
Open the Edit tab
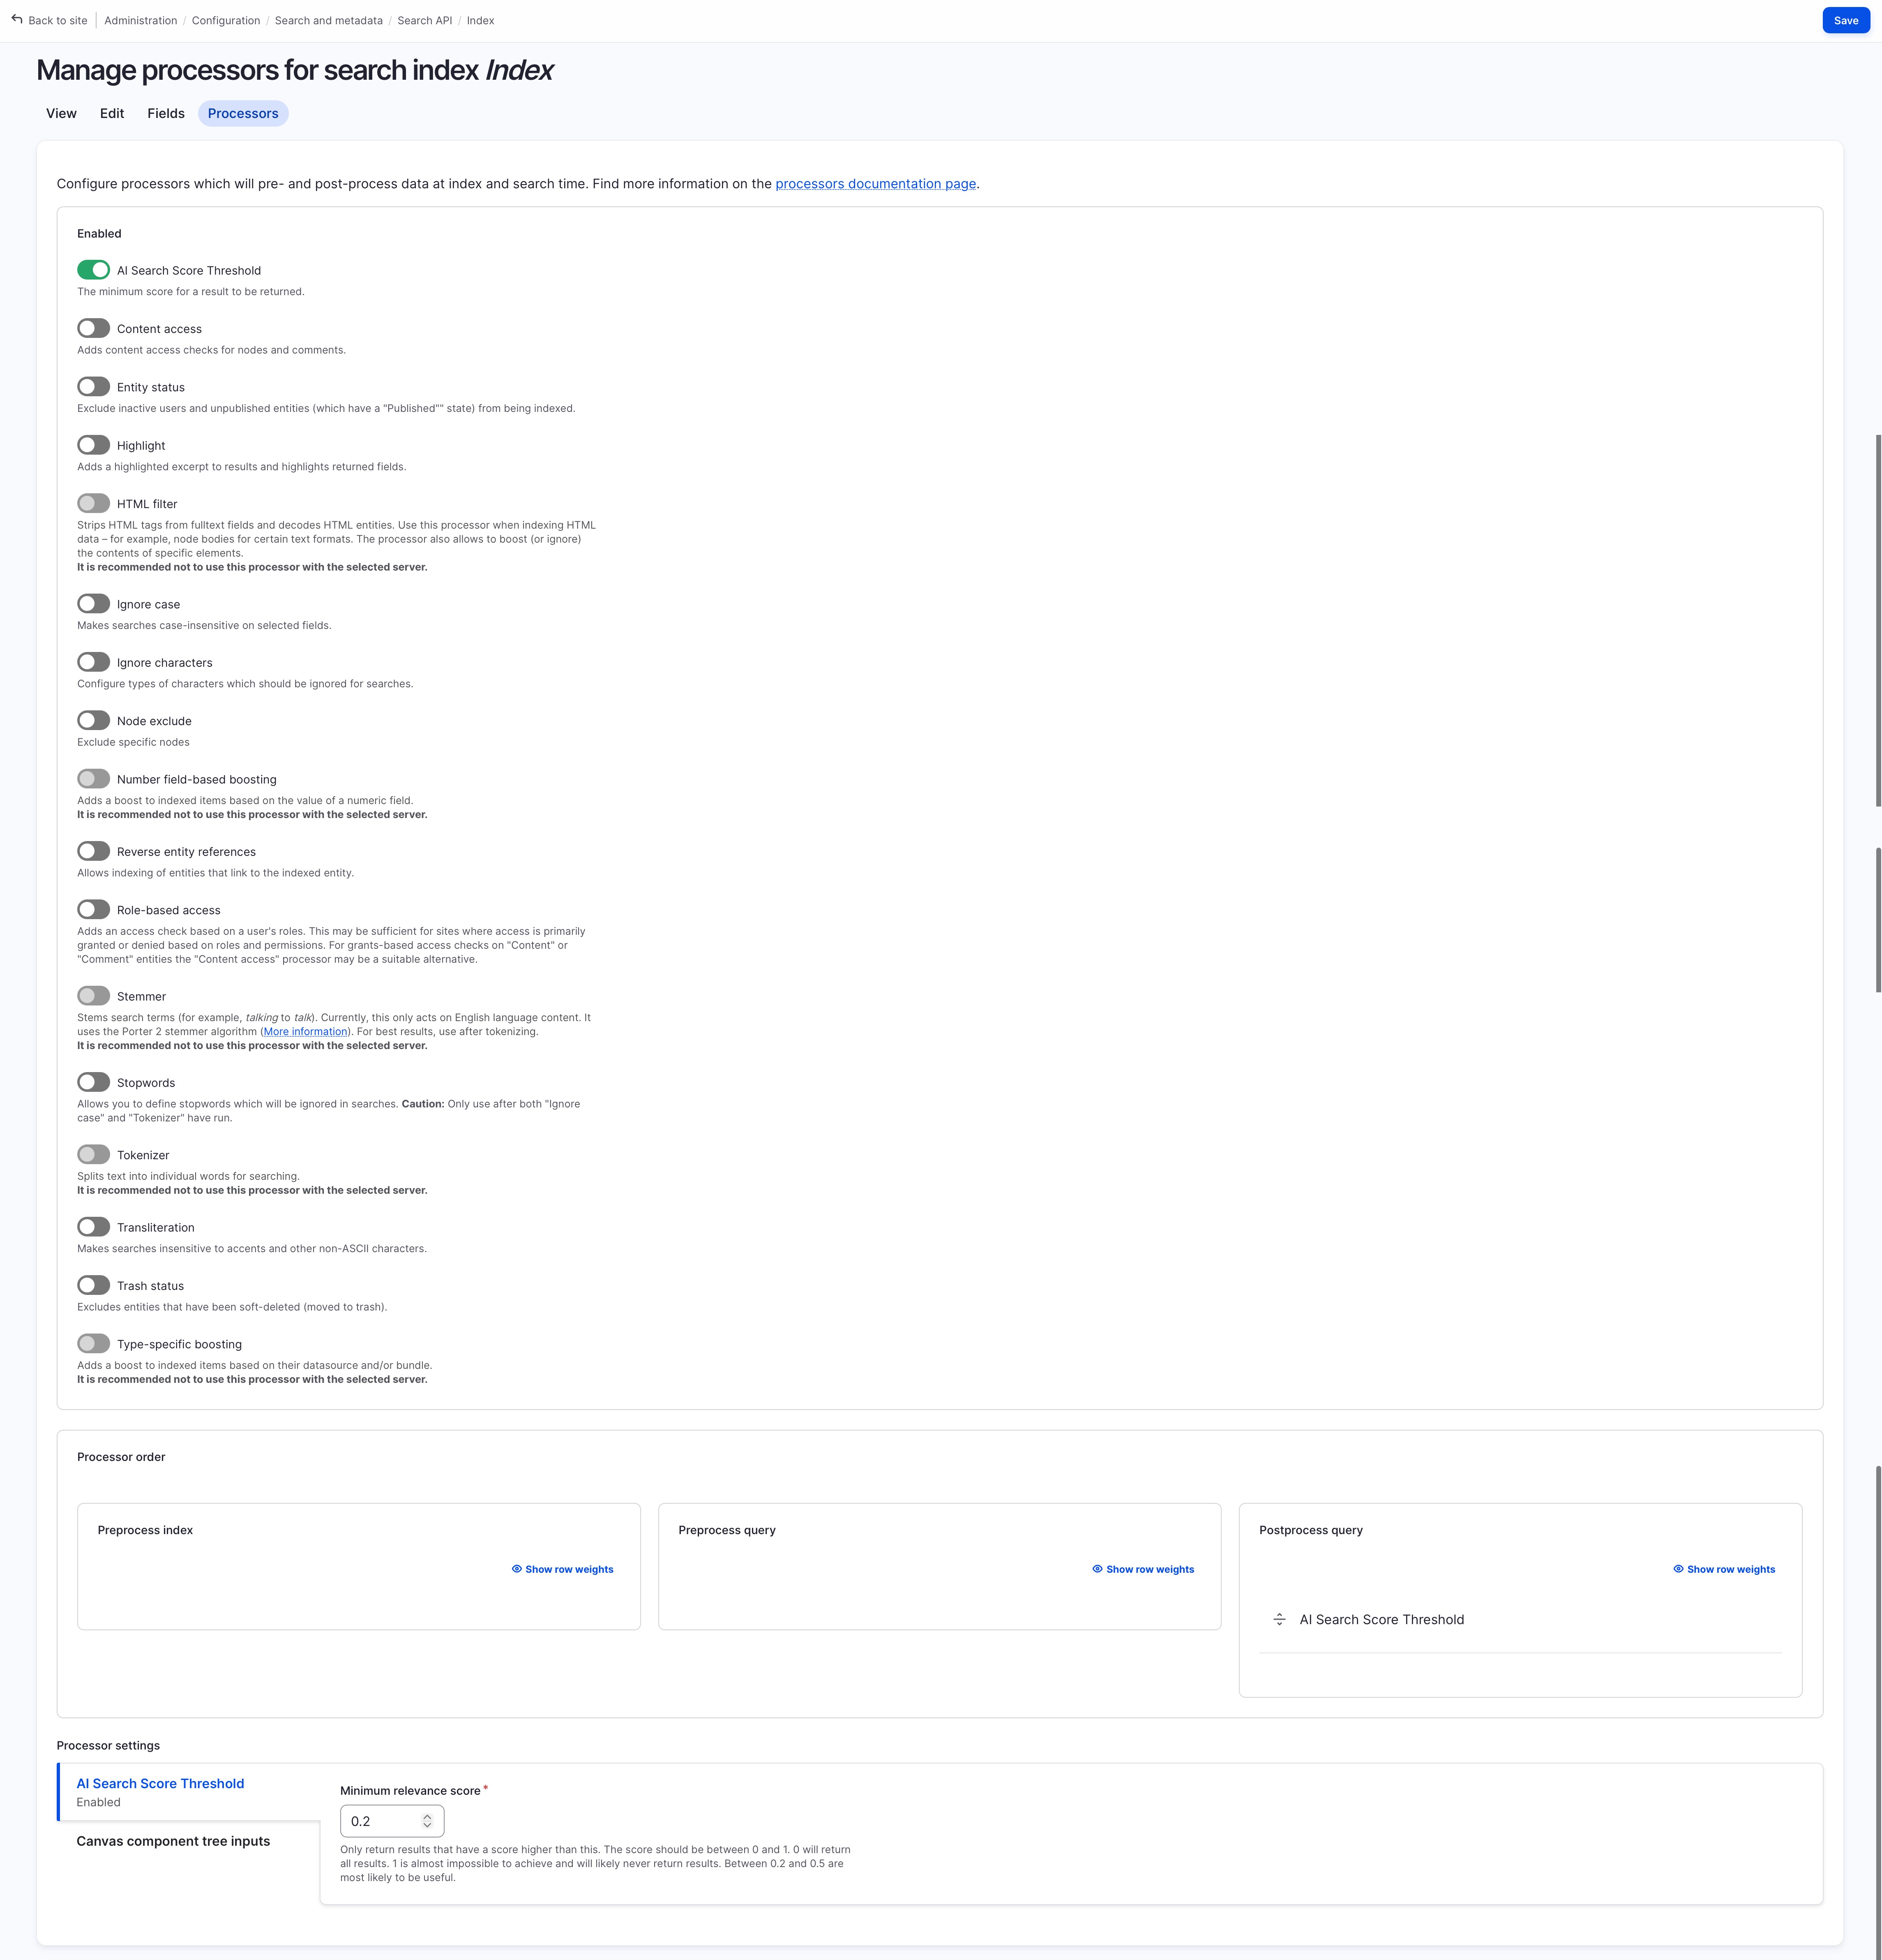pyautogui.click(x=112, y=113)
